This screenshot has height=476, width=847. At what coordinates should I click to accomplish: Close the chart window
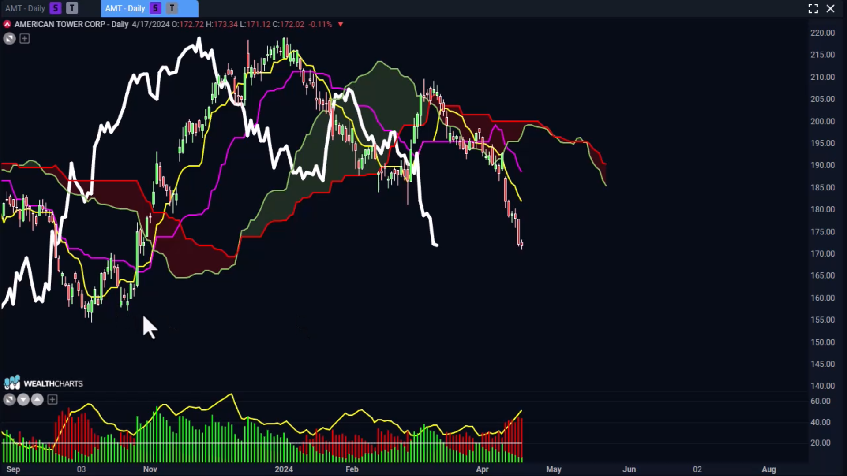pos(830,8)
